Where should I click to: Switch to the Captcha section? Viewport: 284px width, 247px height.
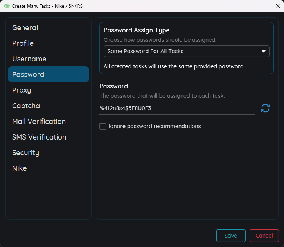pyautogui.click(x=26, y=106)
